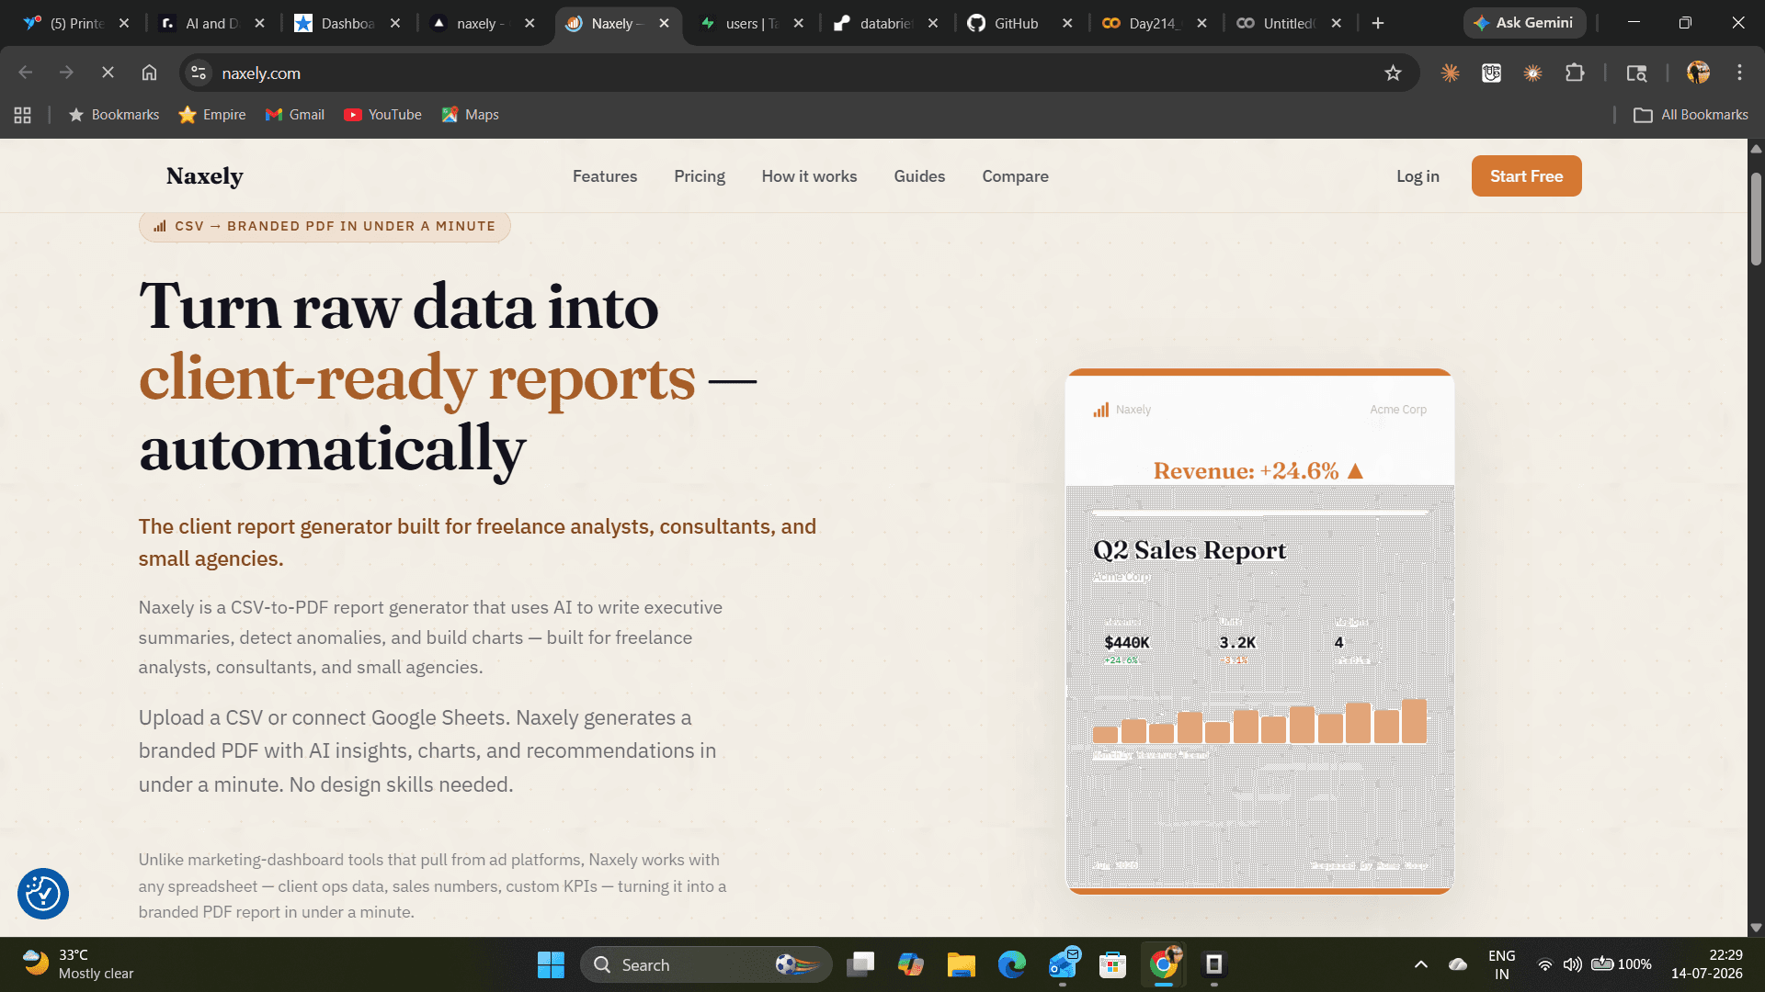Image resolution: width=1765 pixels, height=992 pixels.
Task: Open File Explorer from taskbar
Action: 962,964
